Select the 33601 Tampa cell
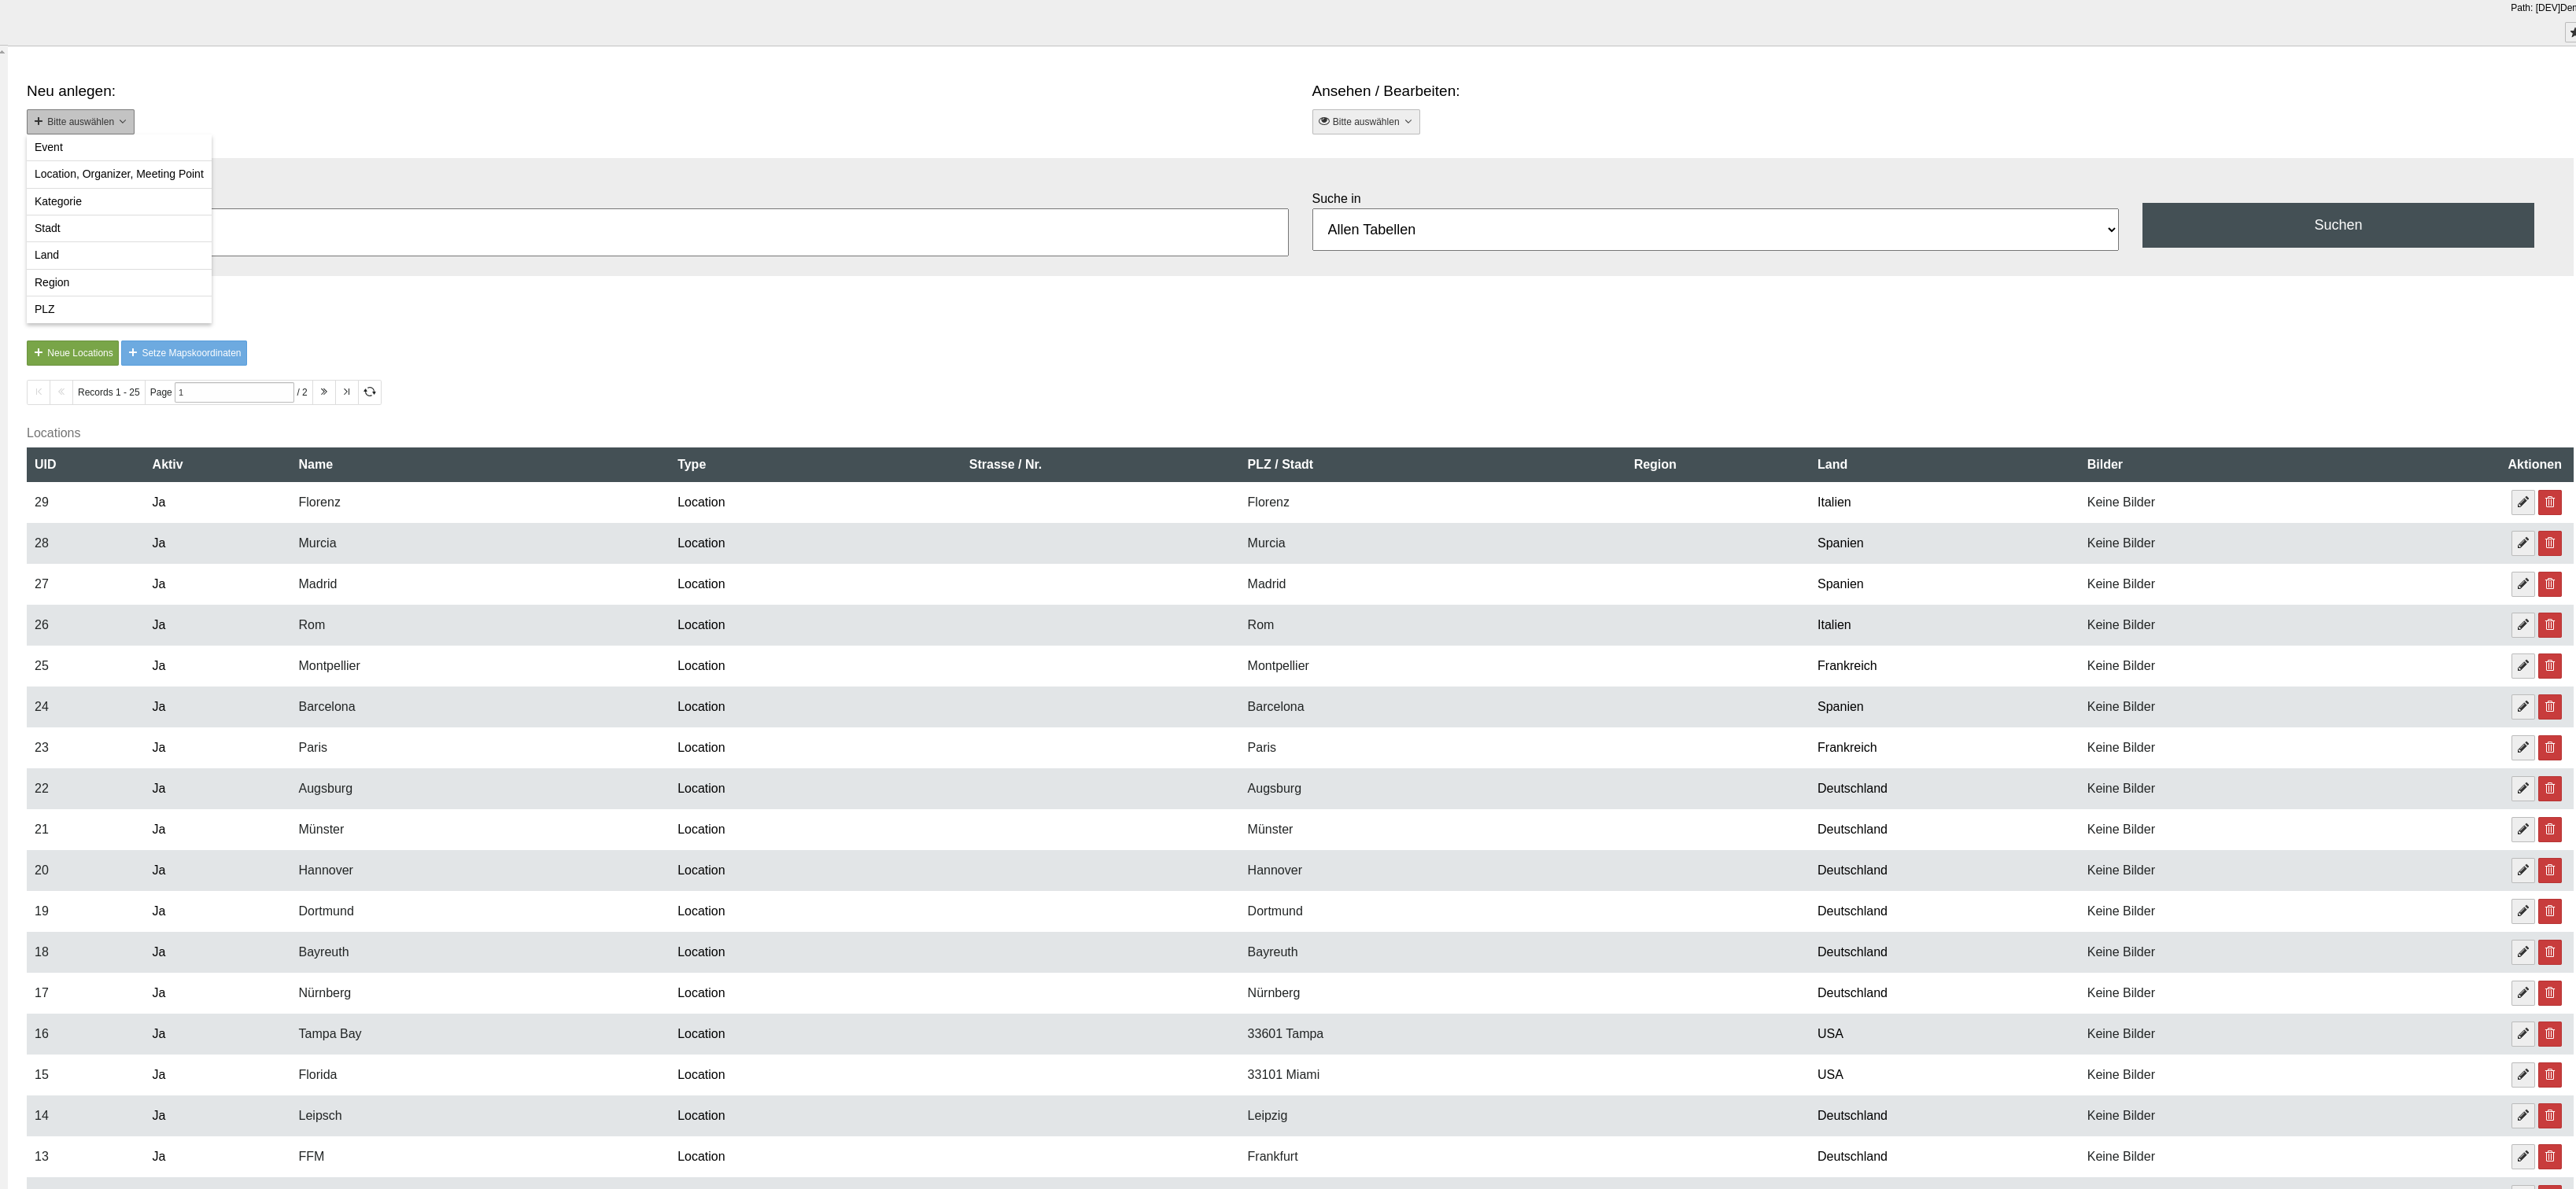The width and height of the screenshot is (2576, 1189). 1285,1034
